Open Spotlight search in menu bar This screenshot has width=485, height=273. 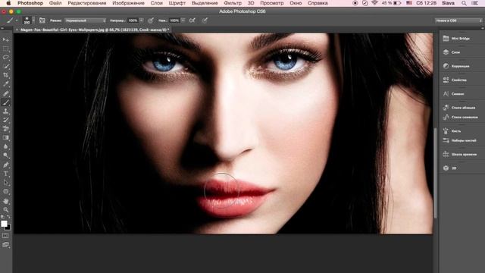464,3
